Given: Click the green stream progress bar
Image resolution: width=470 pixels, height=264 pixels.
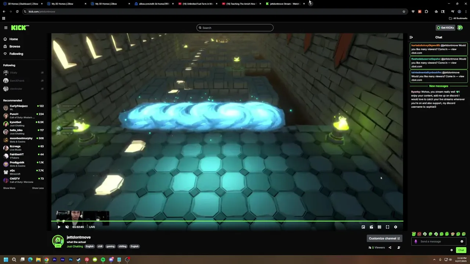Looking at the screenshot, I should [227, 221].
